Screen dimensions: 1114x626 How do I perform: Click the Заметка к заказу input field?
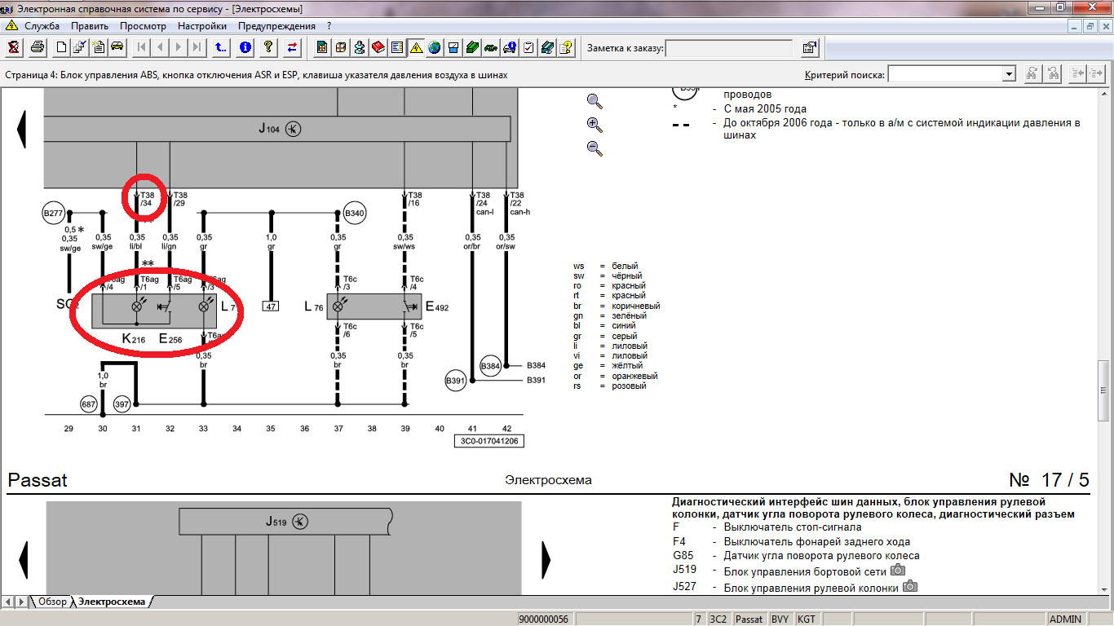pyautogui.click(x=729, y=48)
